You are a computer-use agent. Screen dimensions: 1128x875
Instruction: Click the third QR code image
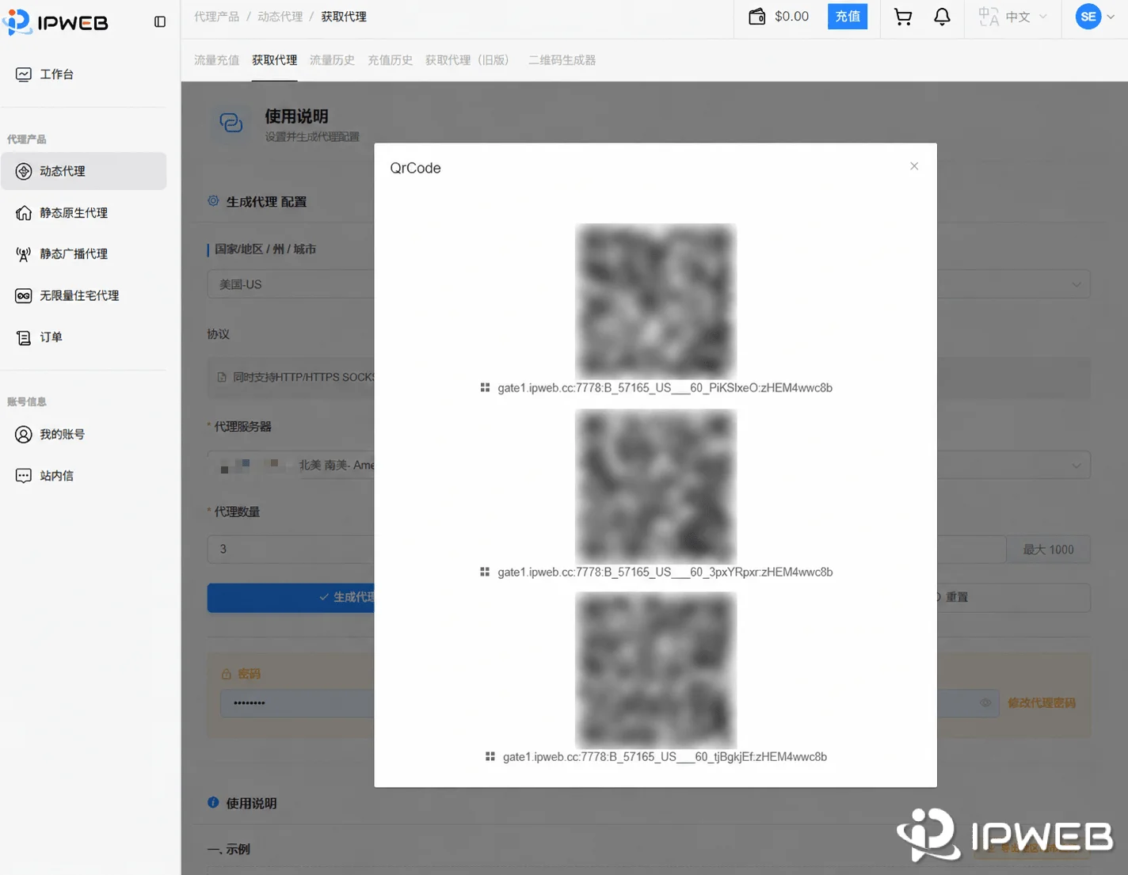tap(656, 670)
